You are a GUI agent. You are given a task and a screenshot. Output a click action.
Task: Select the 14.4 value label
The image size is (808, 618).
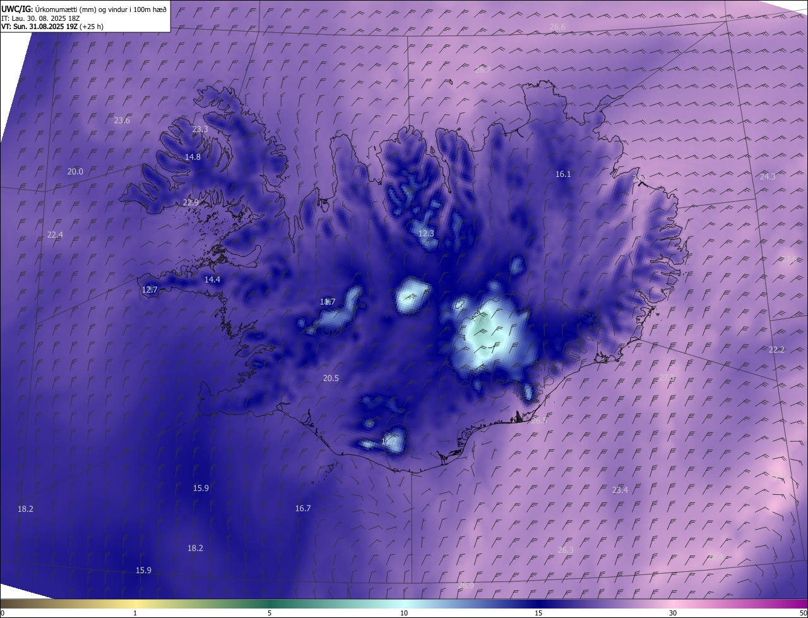[212, 279]
